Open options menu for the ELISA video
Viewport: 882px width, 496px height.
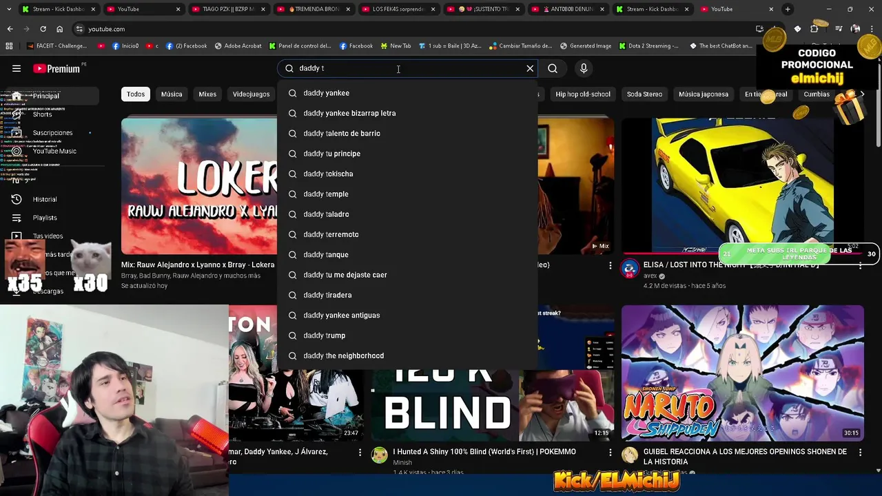pos(860,265)
